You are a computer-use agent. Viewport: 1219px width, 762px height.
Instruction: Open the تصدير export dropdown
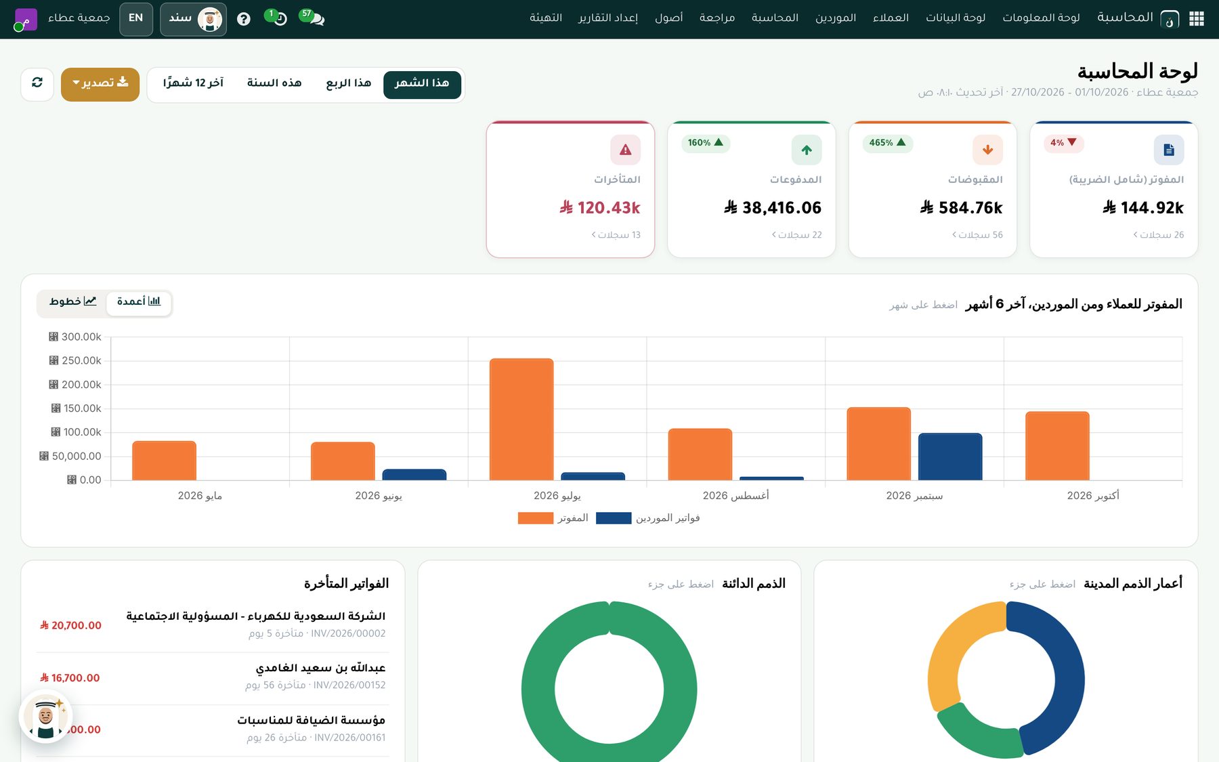pos(100,84)
